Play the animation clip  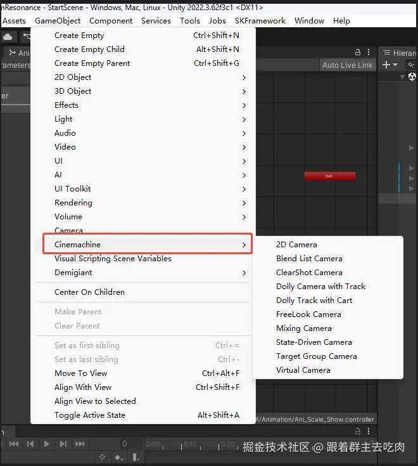tap(47, 444)
